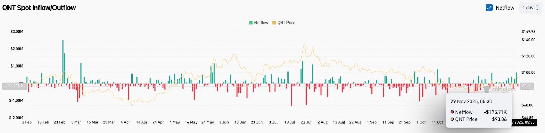Click the 12 Aug date label

click(x=339, y=122)
